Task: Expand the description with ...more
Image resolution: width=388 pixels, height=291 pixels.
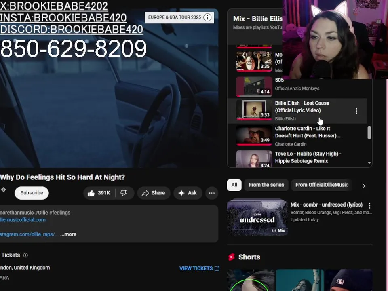Action: coord(68,234)
